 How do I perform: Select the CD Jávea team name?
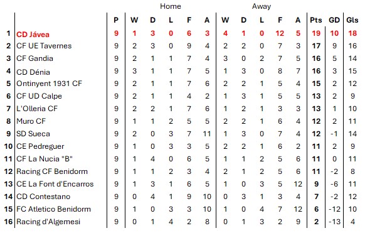click(33, 35)
